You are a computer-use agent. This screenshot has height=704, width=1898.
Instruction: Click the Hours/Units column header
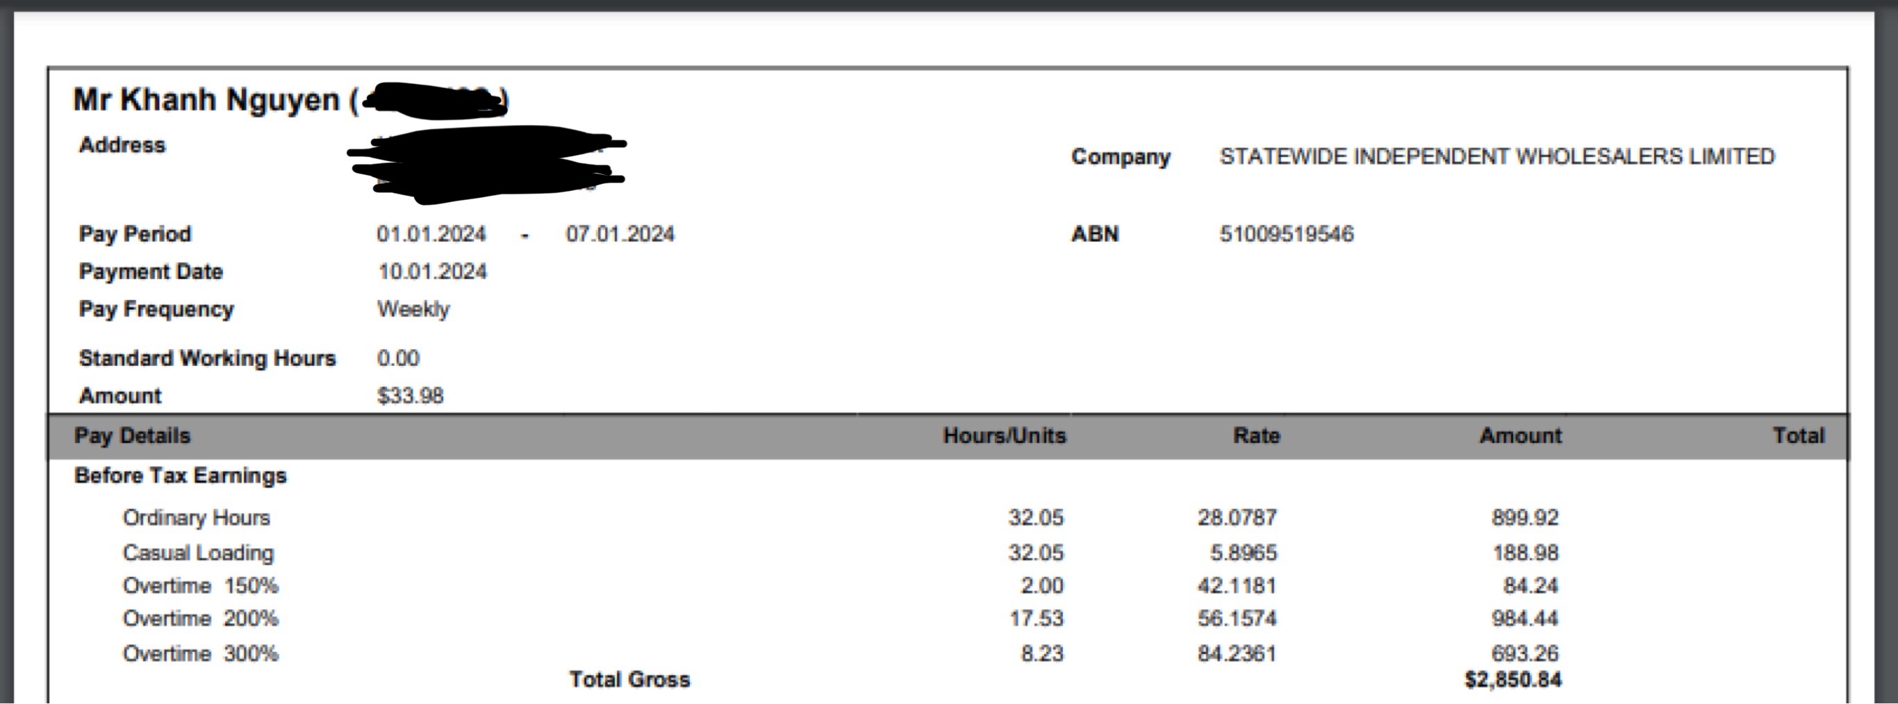click(x=1005, y=436)
